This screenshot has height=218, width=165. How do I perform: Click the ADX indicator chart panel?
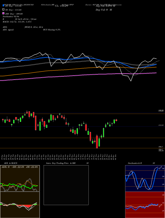tap(20, 178)
